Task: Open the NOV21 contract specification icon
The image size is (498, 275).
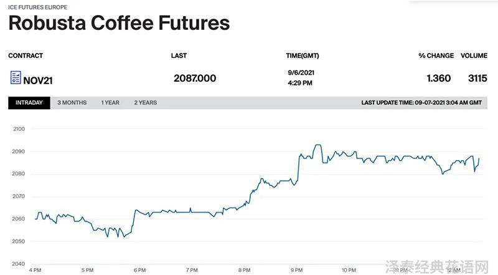Action: pyautogui.click(x=16, y=77)
